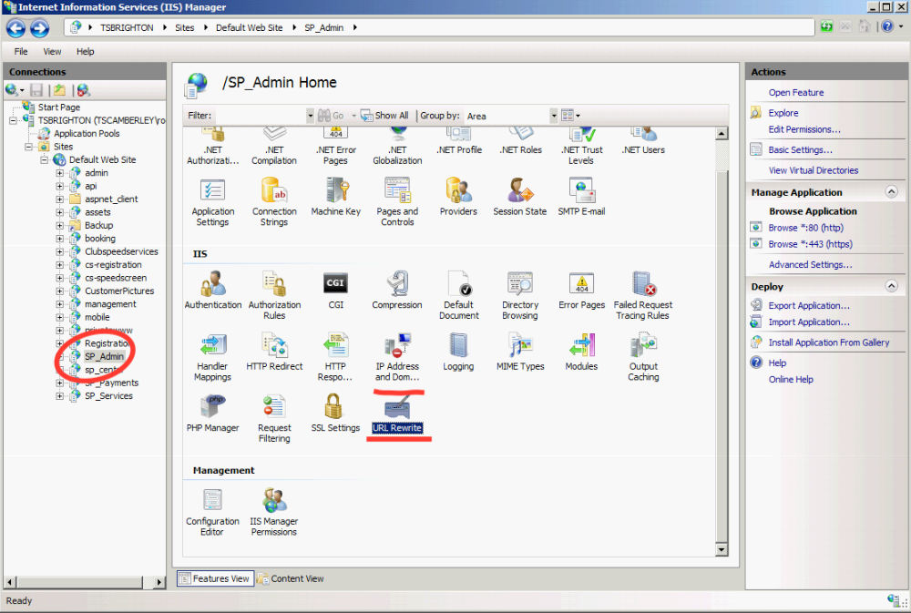Open Request Filtering feature
The height and width of the screenshot is (613, 911).
pos(274,419)
